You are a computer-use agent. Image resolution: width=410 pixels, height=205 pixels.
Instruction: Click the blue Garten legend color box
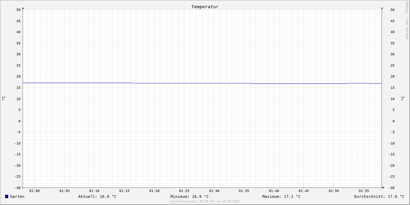tap(6, 196)
